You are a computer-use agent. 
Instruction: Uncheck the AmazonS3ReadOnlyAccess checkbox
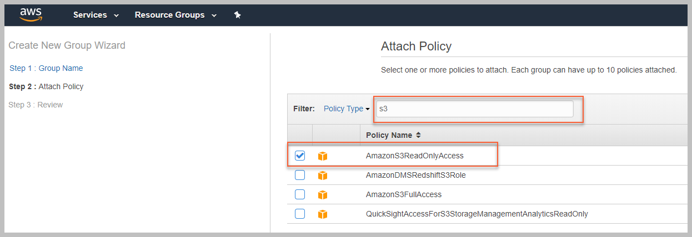(300, 156)
